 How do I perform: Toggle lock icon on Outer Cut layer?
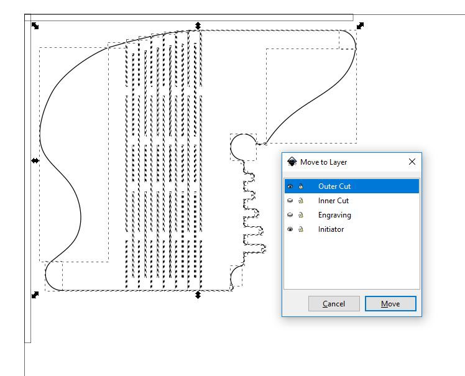[x=301, y=186]
